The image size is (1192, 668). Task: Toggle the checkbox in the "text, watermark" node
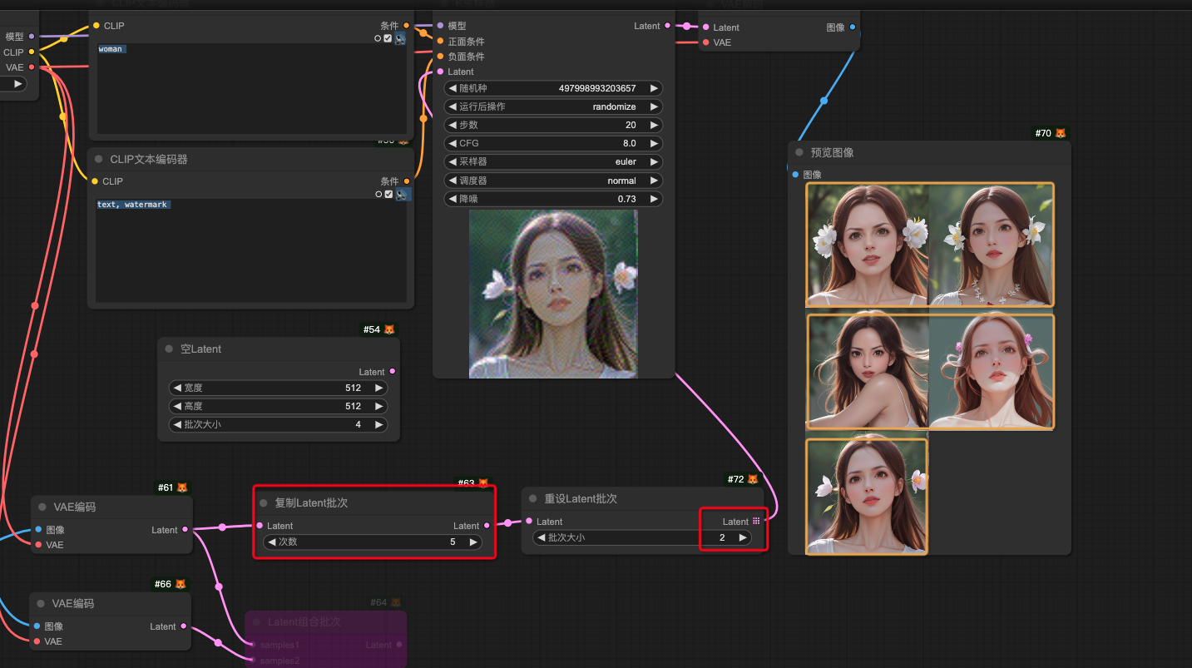coord(388,195)
